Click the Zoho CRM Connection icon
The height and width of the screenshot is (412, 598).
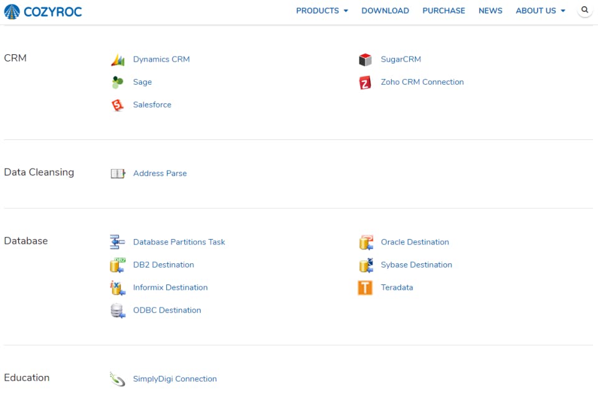point(365,82)
